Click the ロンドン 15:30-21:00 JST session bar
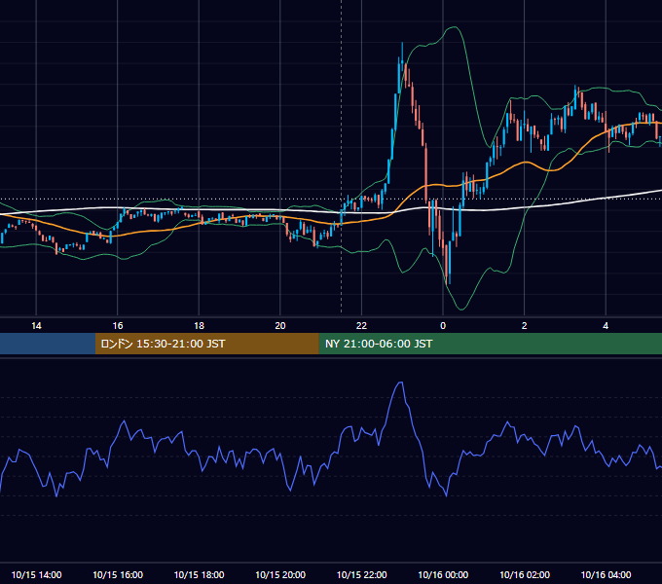This screenshot has width=662, height=584. [206, 344]
